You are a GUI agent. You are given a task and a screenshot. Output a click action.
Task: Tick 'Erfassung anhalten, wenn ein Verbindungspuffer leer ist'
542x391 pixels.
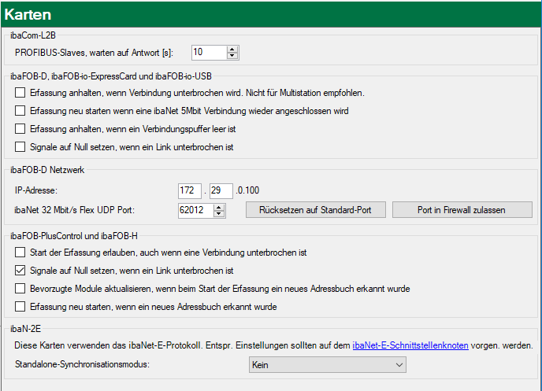20,129
